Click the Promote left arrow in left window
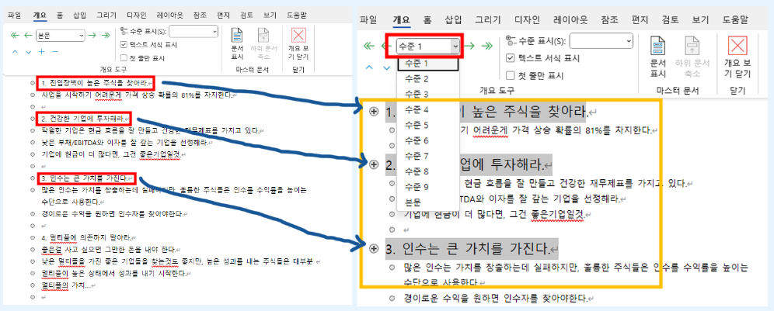This screenshot has width=774, height=311. 28,35
